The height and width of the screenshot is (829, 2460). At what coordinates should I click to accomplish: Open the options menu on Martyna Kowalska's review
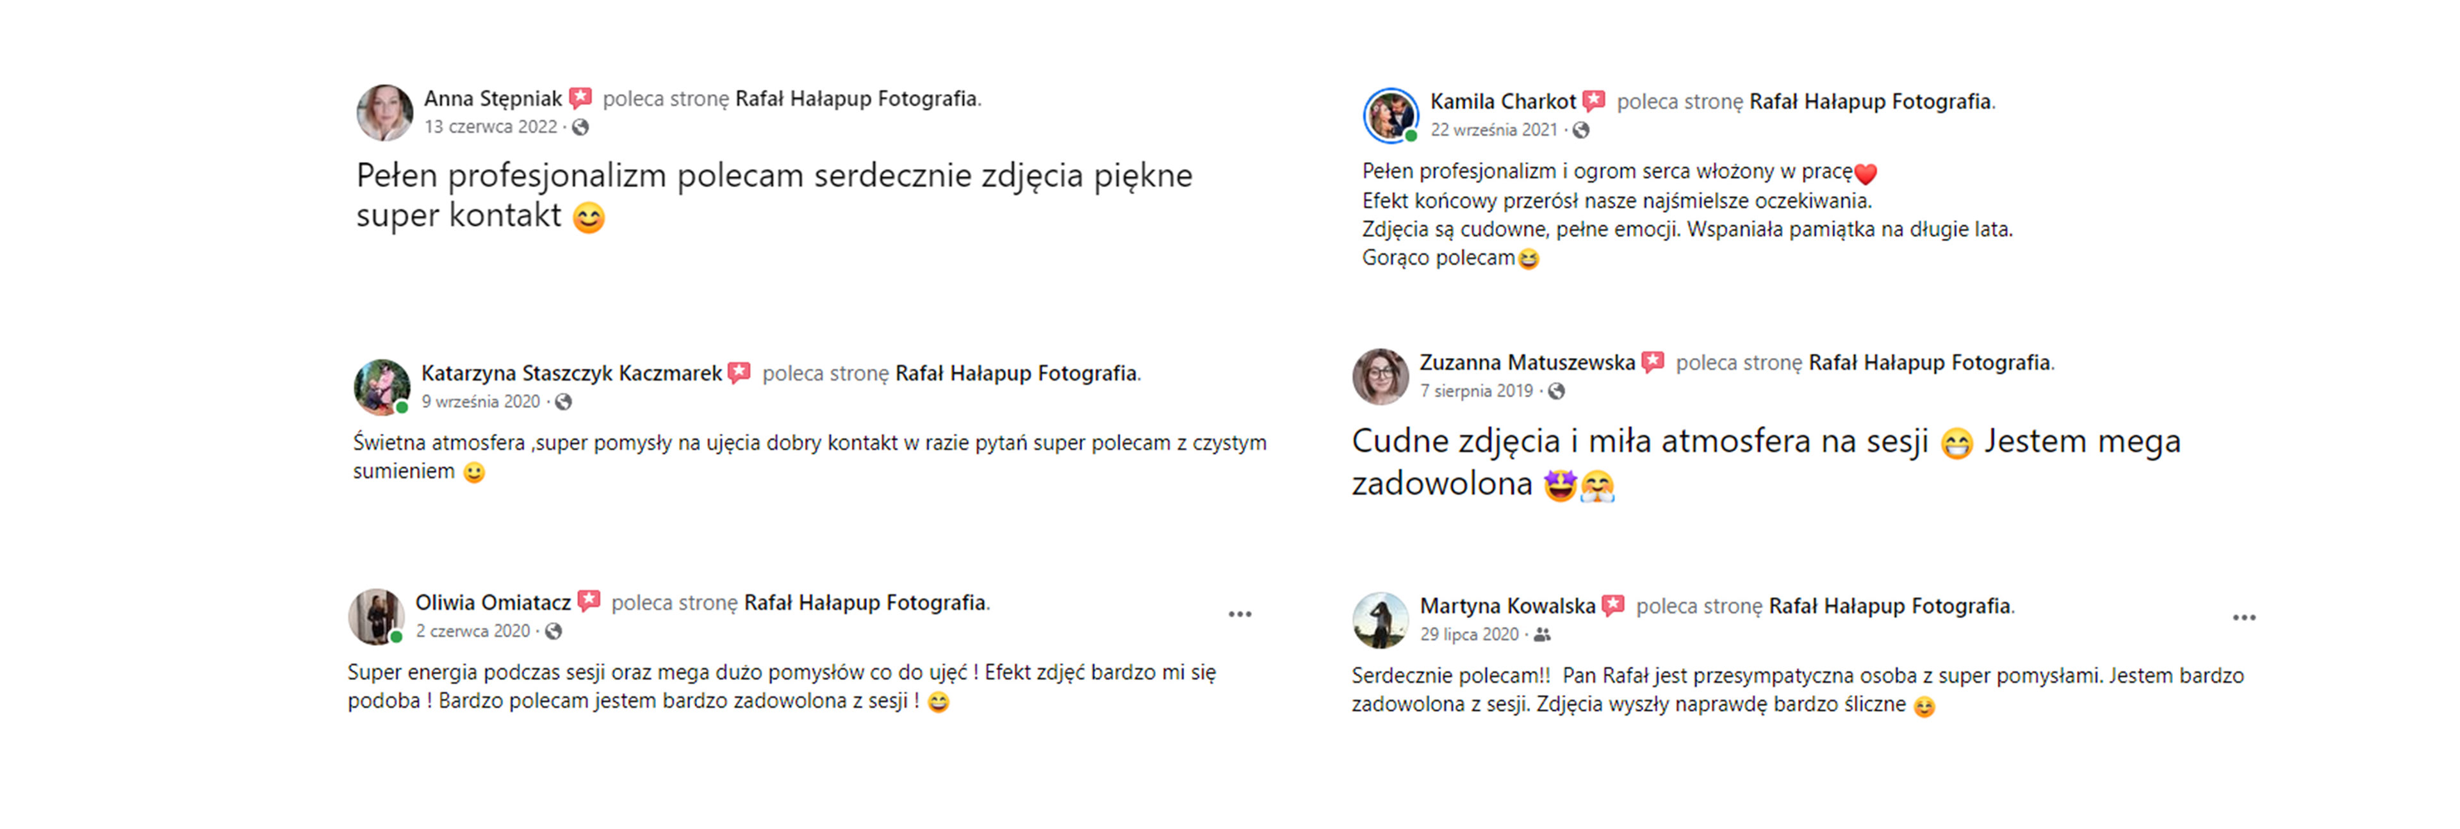pos(2244,618)
